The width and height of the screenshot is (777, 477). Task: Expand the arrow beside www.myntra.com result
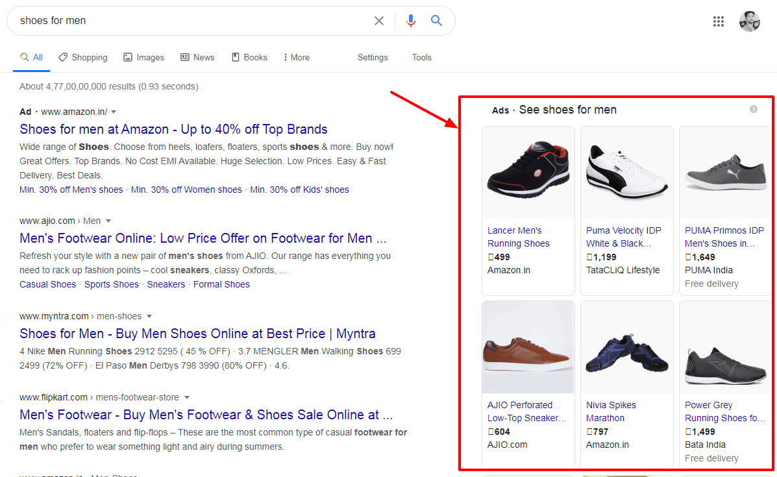(x=149, y=317)
